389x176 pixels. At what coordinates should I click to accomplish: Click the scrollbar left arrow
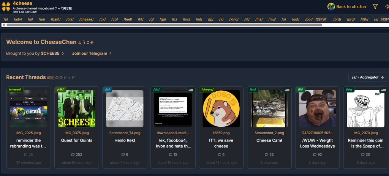pos(3,25)
